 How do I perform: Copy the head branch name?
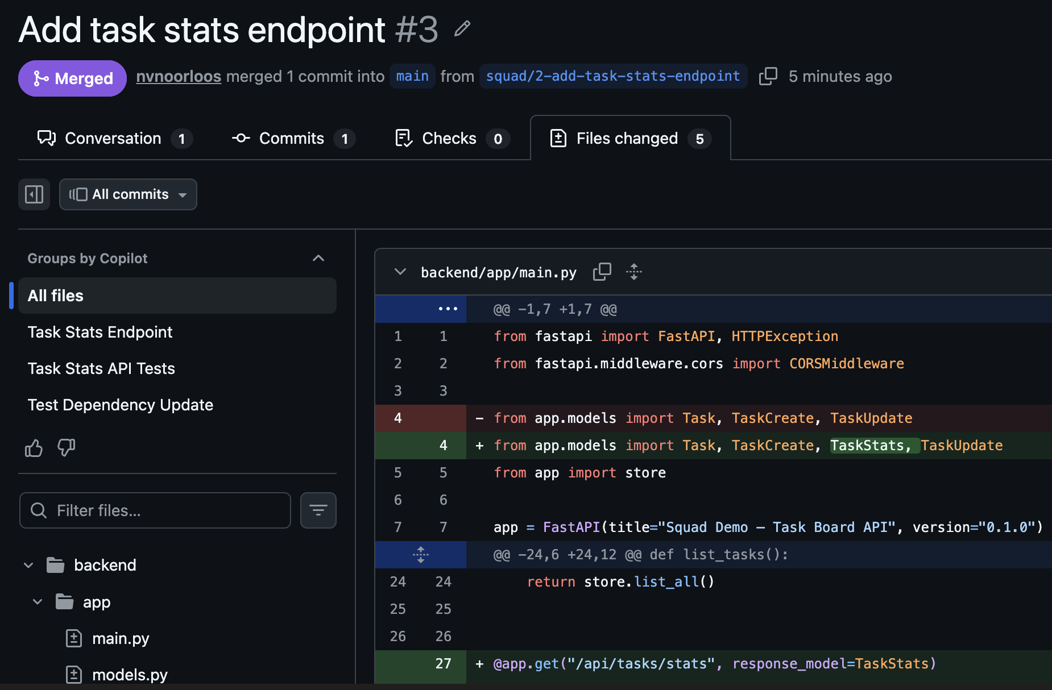click(768, 76)
